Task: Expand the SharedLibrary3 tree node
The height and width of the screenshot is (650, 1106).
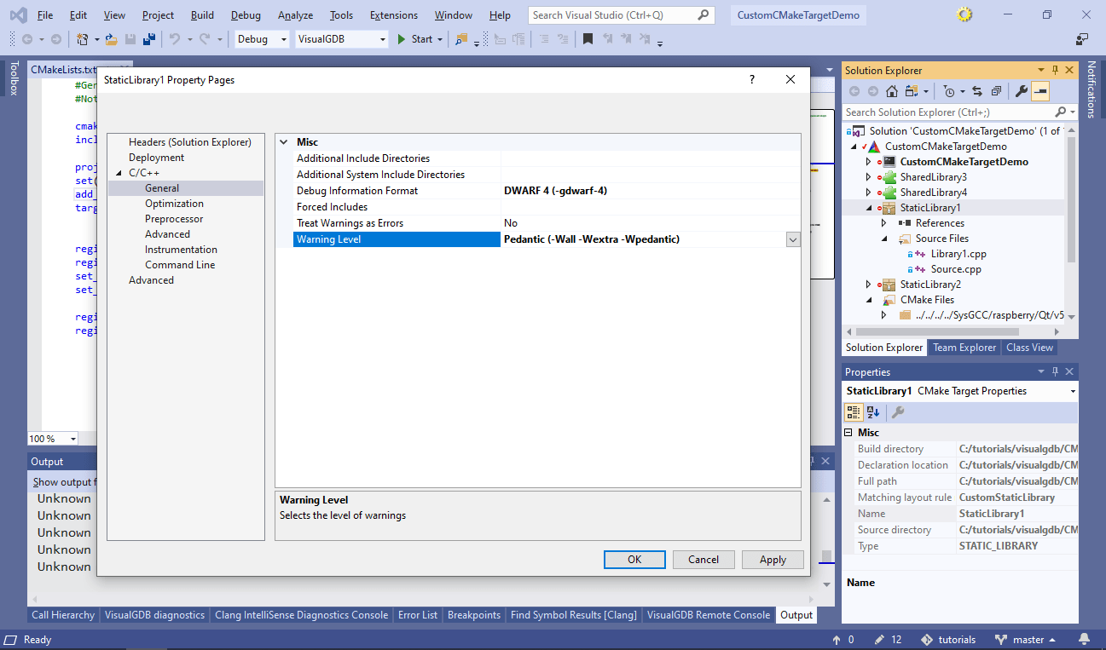Action: (x=869, y=177)
